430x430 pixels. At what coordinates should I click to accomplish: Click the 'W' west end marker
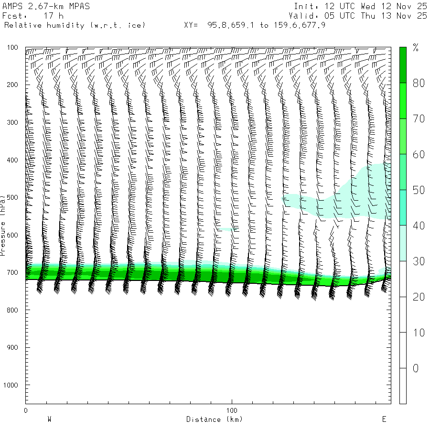[x=49, y=419]
